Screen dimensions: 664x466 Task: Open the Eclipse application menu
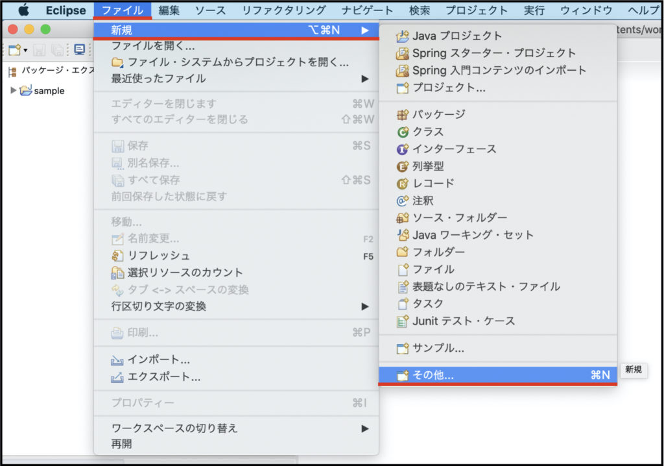[x=65, y=10]
